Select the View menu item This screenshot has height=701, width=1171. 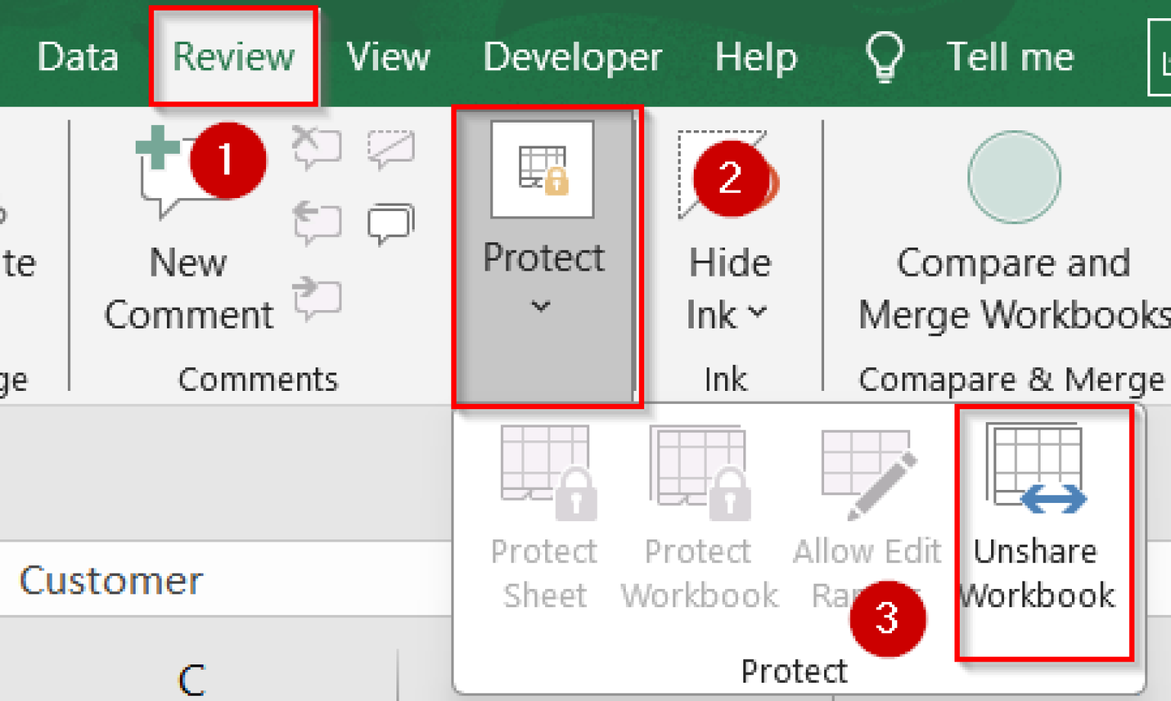(x=389, y=55)
